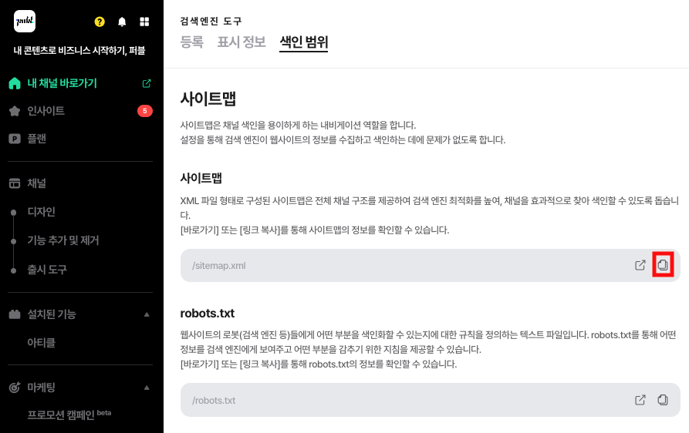Image resolution: width=689 pixels, height=433 pixels.
Task: Open robots.txt in new window
Action: tap(640, 400)
